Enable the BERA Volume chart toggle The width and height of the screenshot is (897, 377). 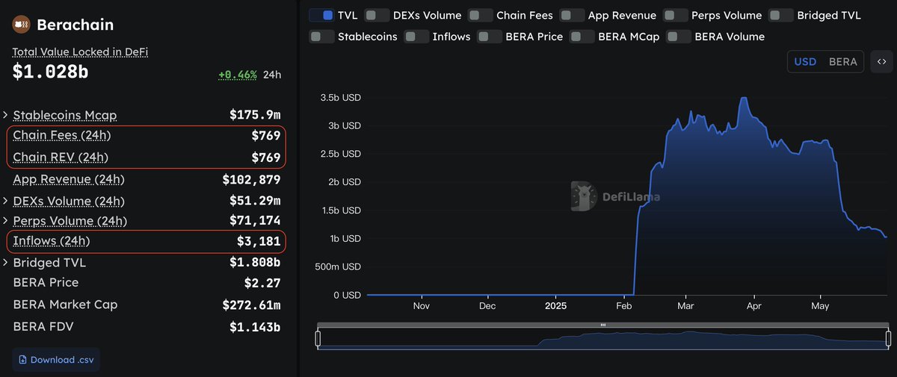click(x=679, y=36)
